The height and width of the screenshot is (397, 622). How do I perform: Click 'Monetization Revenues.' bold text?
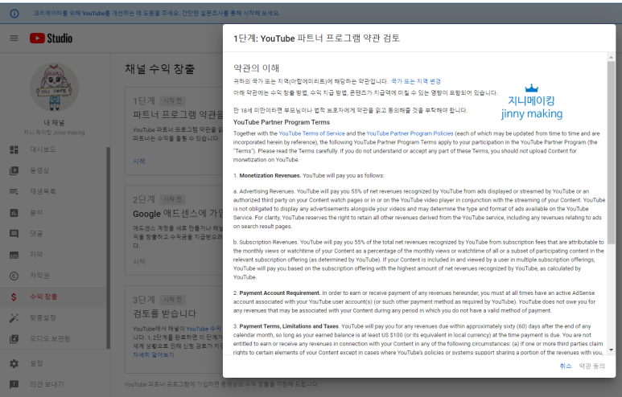click(x=270, y=175)
